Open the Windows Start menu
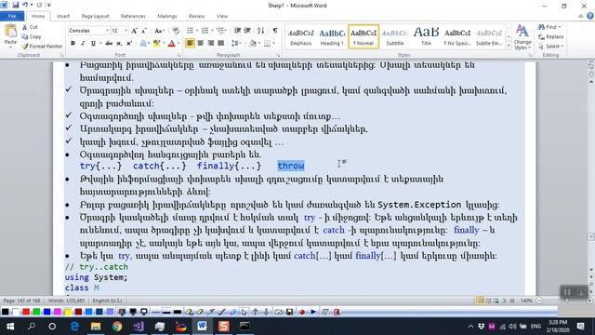Image resolution: width=595 pixels, height=335 pixels. point(10,327)
